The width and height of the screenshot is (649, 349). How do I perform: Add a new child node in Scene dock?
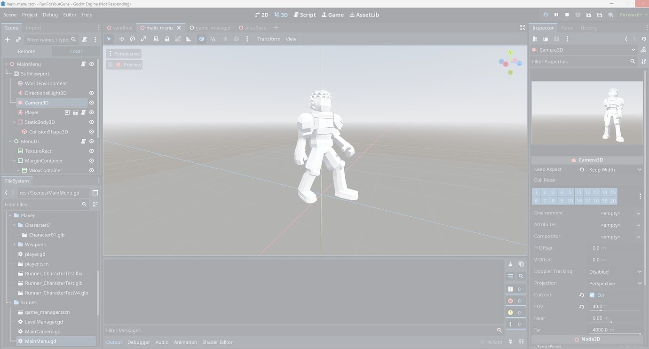click(8, 40)
